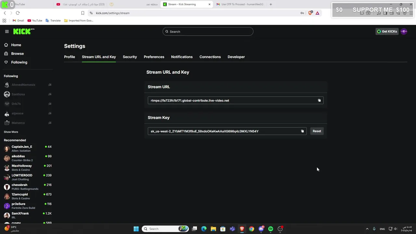Image resolution: width=416 pixels, height=234 pixels.
Task: Click the ENG language indicator
Action: (383, 229)
